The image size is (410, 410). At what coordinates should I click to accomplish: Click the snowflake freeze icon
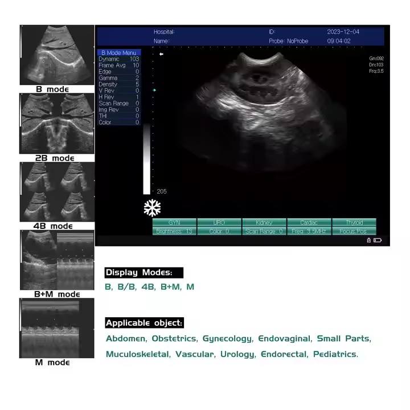tap(152, 208)
